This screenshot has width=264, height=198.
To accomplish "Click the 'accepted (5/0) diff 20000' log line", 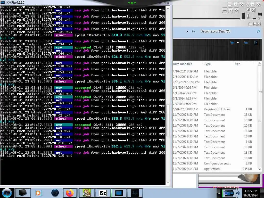I will (x=72, y=97).
